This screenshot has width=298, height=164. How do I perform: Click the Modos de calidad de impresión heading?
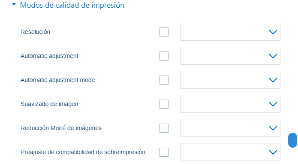[x=72, y=5]
